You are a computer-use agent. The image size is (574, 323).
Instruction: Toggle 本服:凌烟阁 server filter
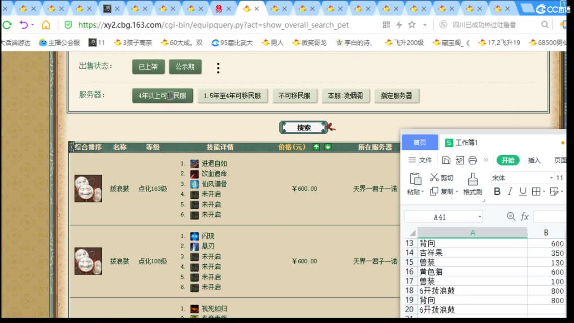coord(345,96)
